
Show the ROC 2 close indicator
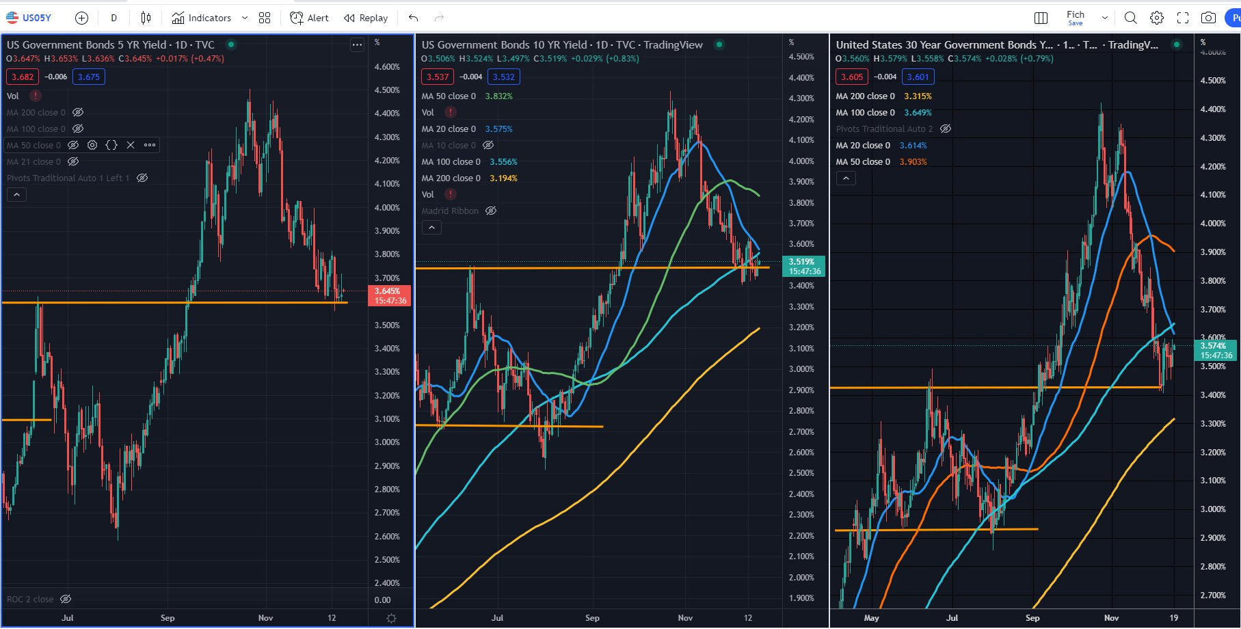tap(66, 599)
